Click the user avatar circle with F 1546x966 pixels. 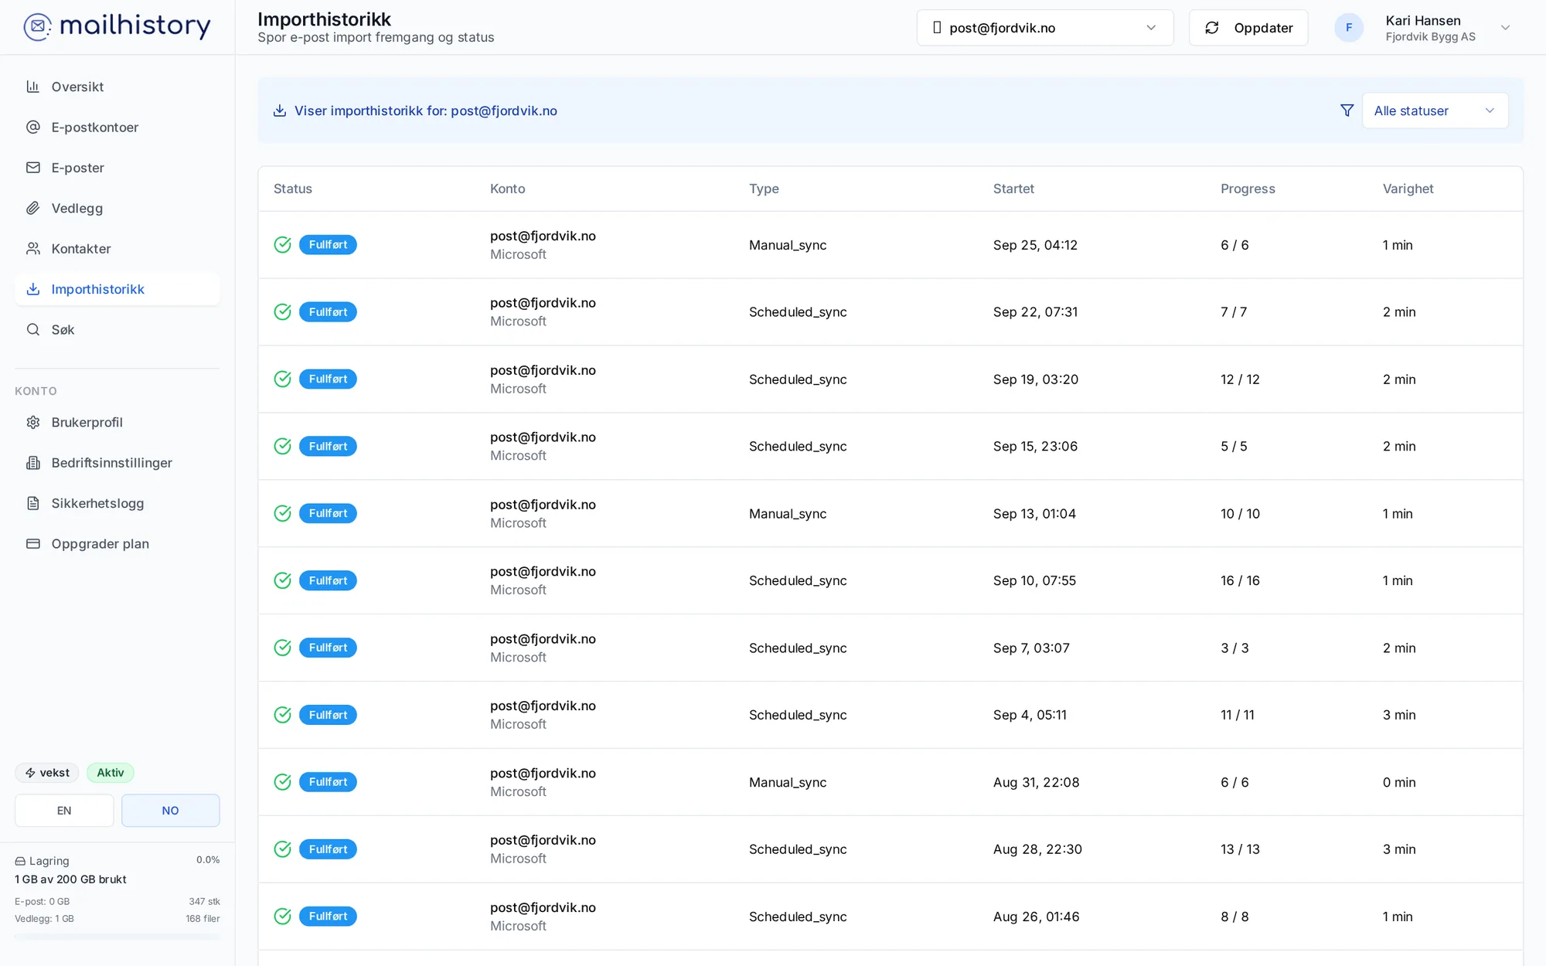pos(1349,28)
